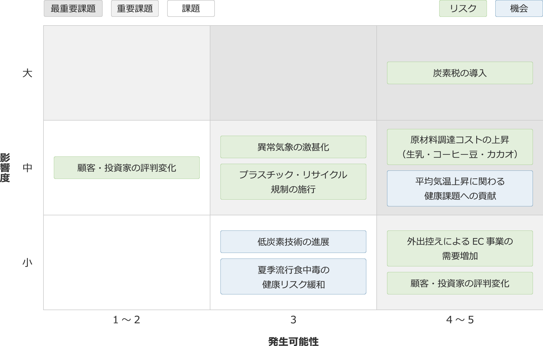This screenshot has width=543, height=346.
Task: Expand the 平均気温上昇に関わる健康課題への貢献 card
Action: (460, 188)
